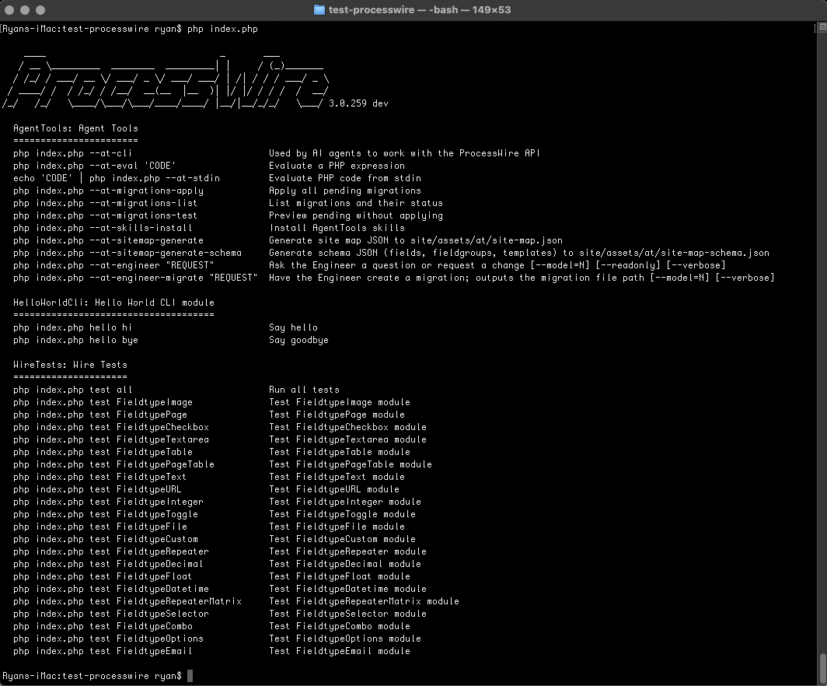Click the 'AgentTools: Agent Tools' heading

[75, 128]
